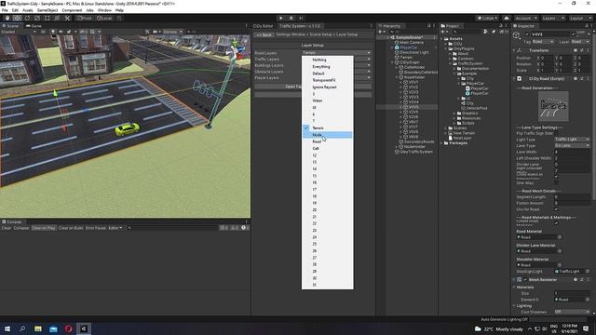Open the Light Type Traffic Light dropdown

click(x=572, y=140)
